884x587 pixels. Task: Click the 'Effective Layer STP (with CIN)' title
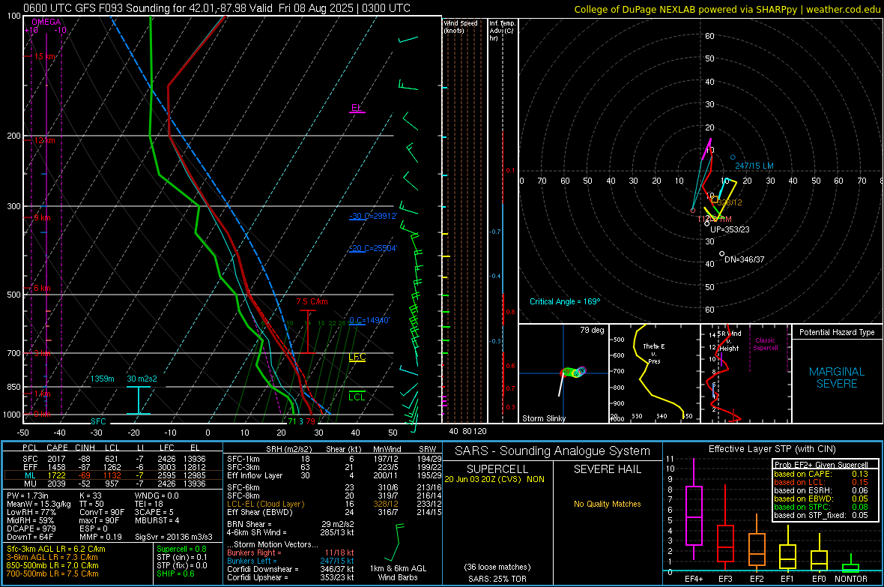tap(772, 449)
